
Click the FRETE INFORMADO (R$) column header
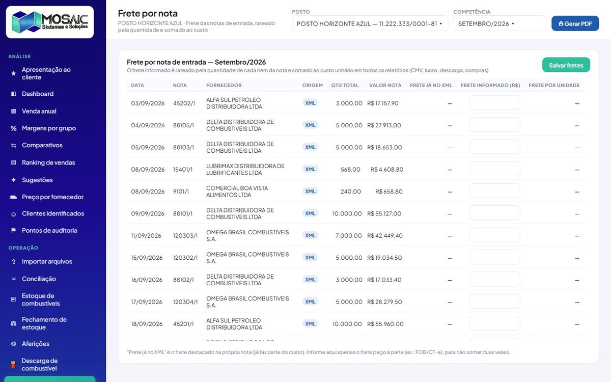point(490,86)
